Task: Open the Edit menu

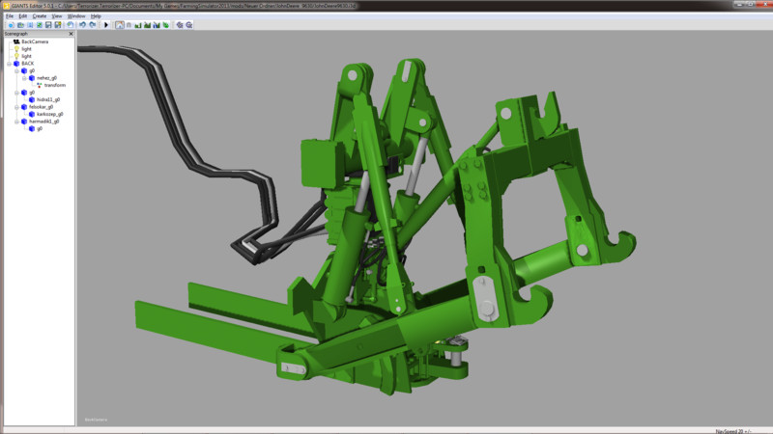Action: [x=22, y=16]
